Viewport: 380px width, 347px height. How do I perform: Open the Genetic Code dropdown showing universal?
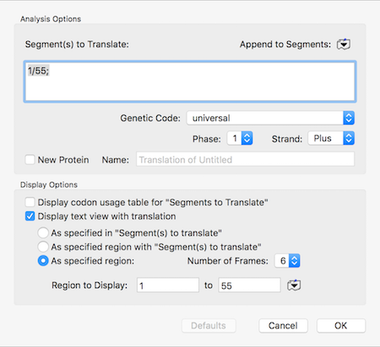pyautogui.click(x=270, y=118)
